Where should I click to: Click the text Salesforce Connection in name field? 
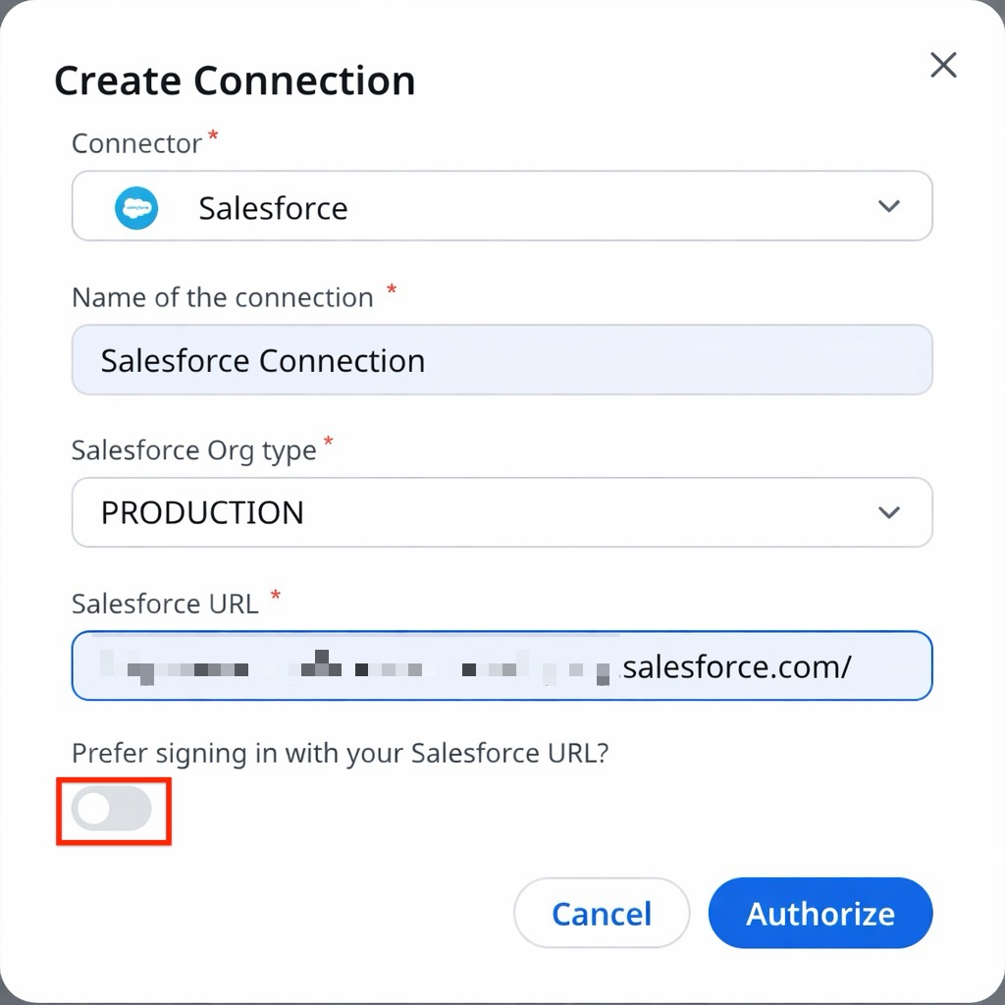point(263,360)
